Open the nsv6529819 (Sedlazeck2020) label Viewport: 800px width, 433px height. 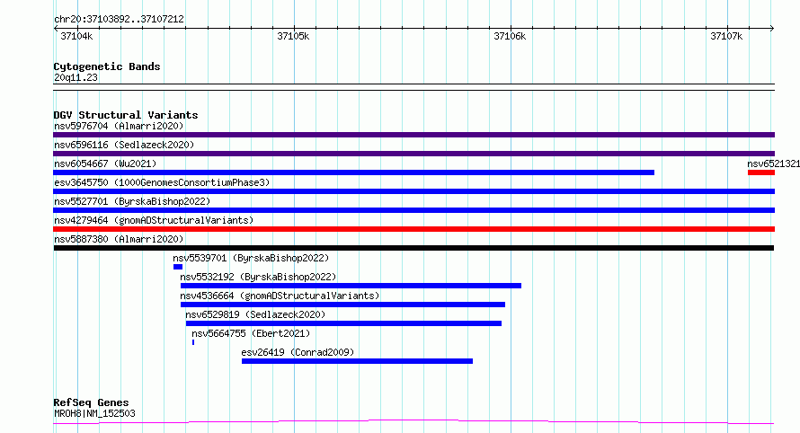point(255,314)
